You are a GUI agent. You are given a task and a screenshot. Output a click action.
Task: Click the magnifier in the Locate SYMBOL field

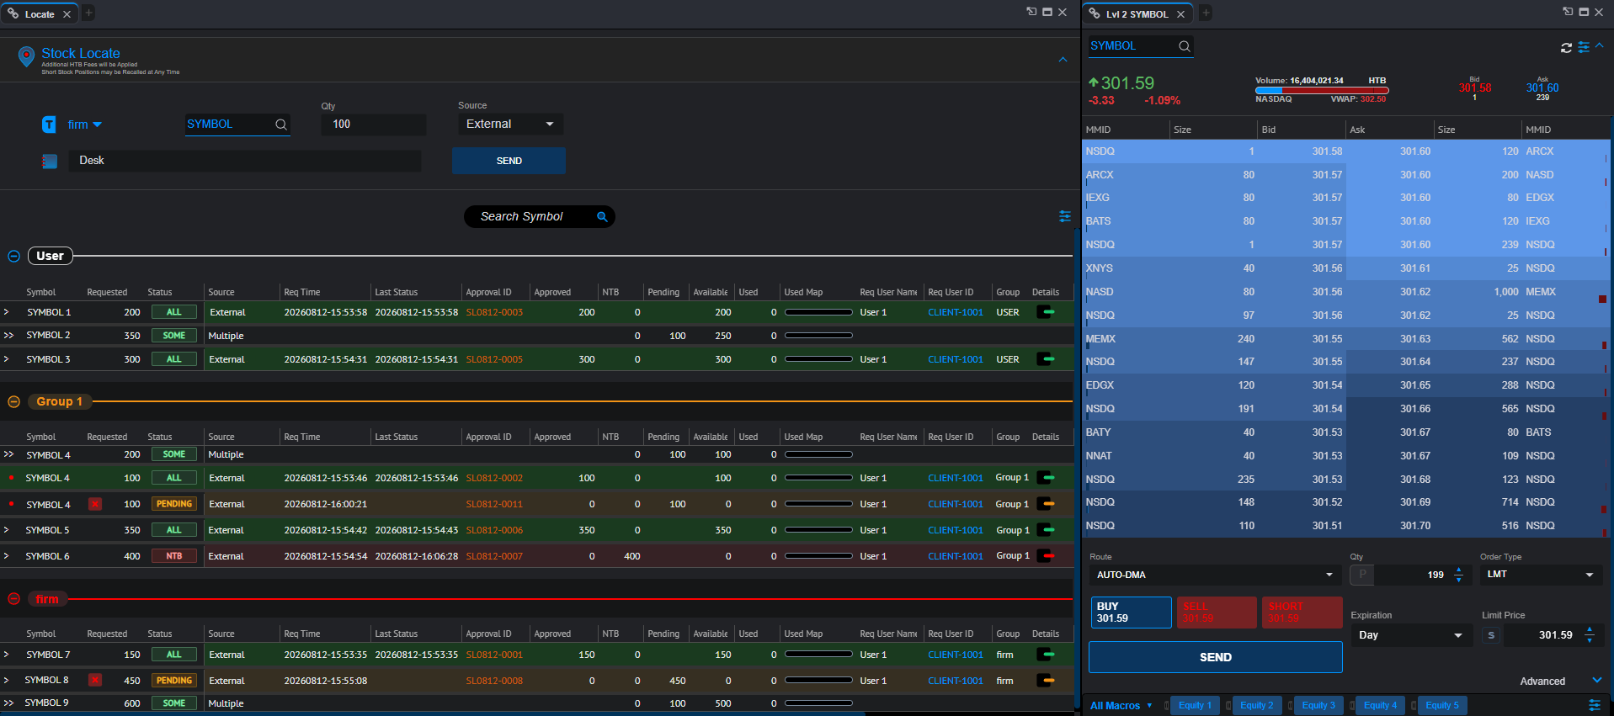281,125
